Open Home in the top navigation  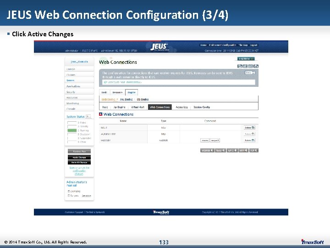click(203, 45)
